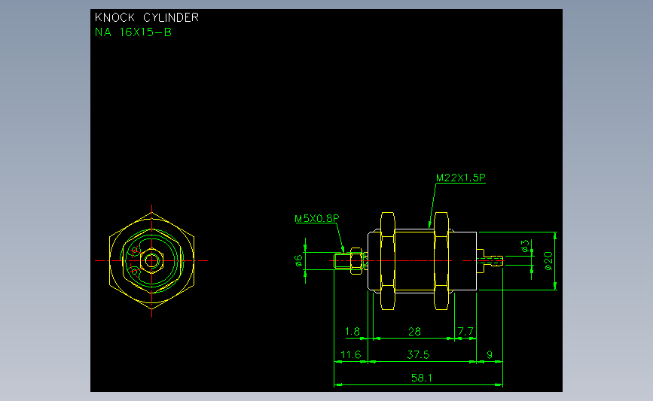Pick the 11.6 rod length dimension

351,355
